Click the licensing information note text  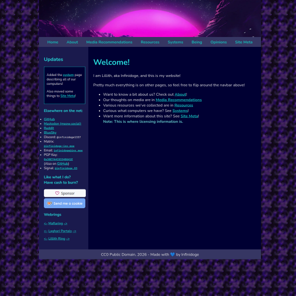143,122
